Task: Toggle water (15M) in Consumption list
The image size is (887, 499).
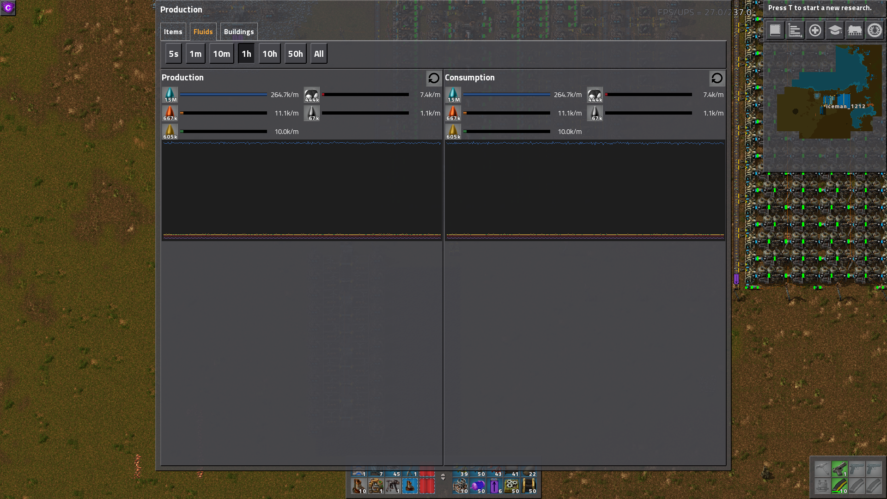Action: coord(453,95)
